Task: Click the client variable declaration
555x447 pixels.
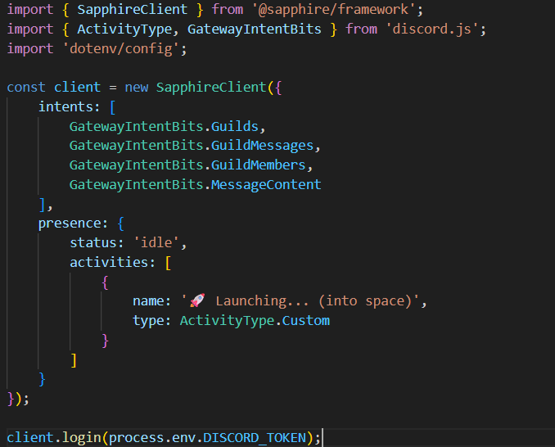Action: [77, 87]
